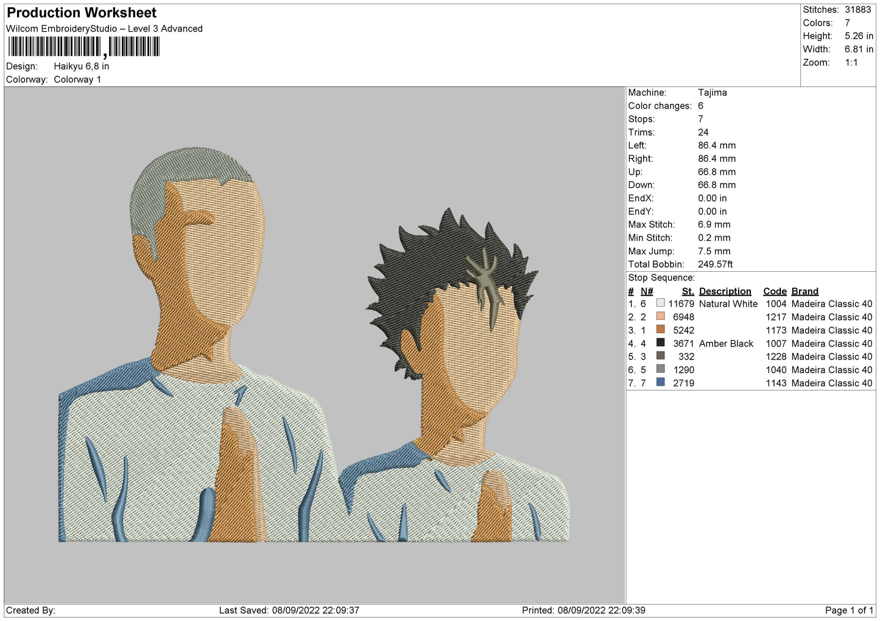Click the Natural White color swatch
Image resolution: width=880 pixels, height=621 pixels.
(660, 303)
